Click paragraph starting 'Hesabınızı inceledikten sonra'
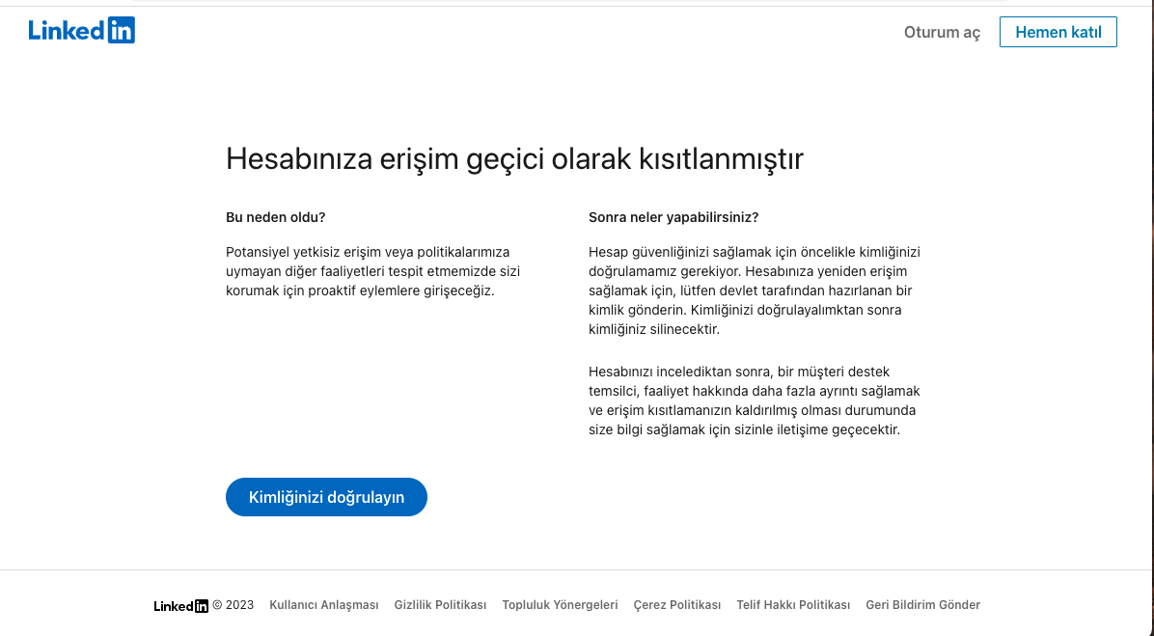Screen dimensions: 1154x636 [x=755, y=401]
